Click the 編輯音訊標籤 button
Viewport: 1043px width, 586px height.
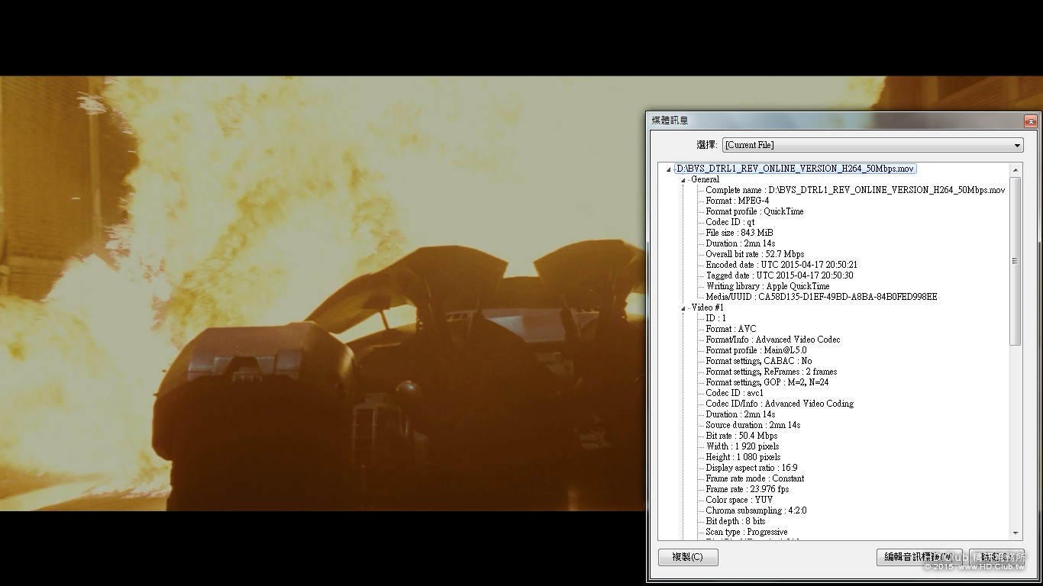(x=919, y=557)
